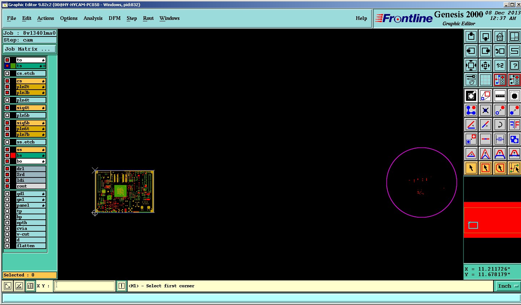
Task: Click the 'Selected : 0' status text
Action: (x=19, y=275)
